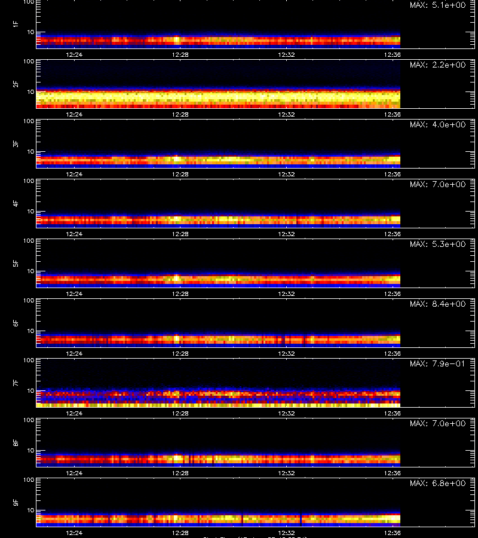Click the 12:24 time tick under panel 7F
478x538 pixels.
point(74,414)
